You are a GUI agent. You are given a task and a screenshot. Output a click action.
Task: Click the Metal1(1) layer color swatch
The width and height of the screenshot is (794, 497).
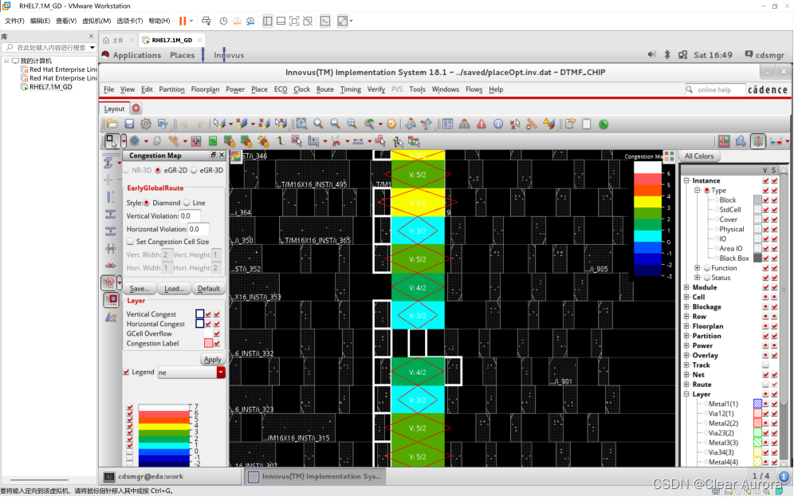[x=757, y=404]
